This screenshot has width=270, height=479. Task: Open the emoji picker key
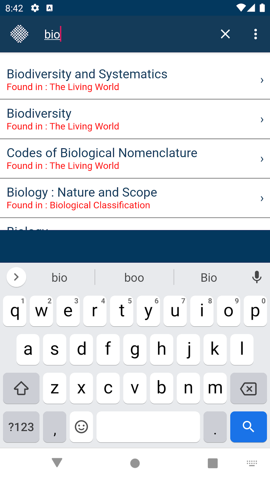[81, 427]
